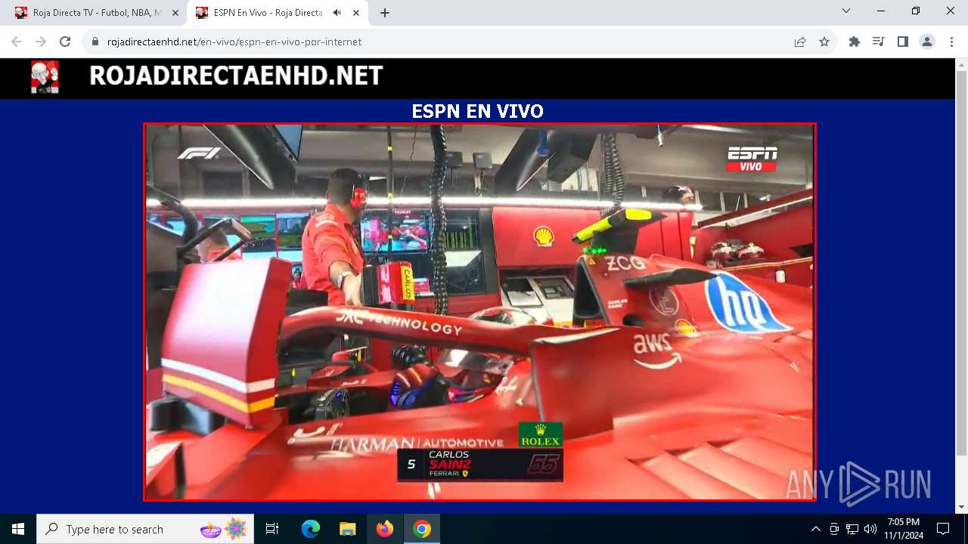Image resolution: width=968 pixels, height=544 pixels.
Task: Select Chrome in the taskbar
Action: coord(422,529)
